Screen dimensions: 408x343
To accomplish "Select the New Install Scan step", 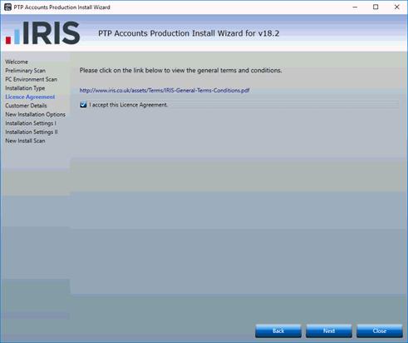I will click(x=25, y=141).
